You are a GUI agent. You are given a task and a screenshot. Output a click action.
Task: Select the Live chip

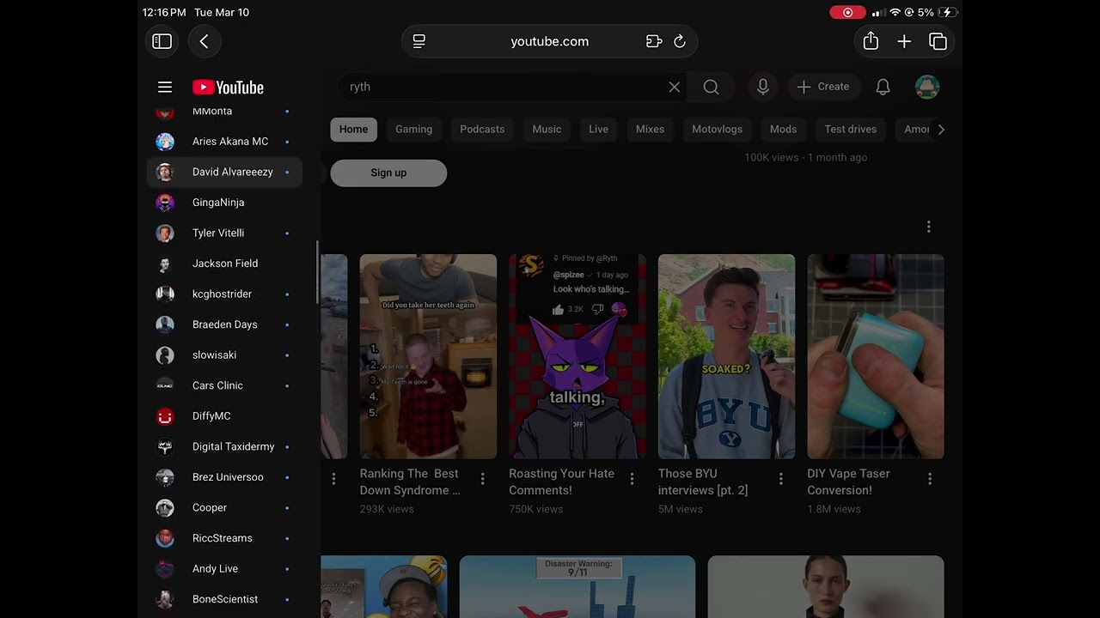pyautogui.click(x=598, y=130)
